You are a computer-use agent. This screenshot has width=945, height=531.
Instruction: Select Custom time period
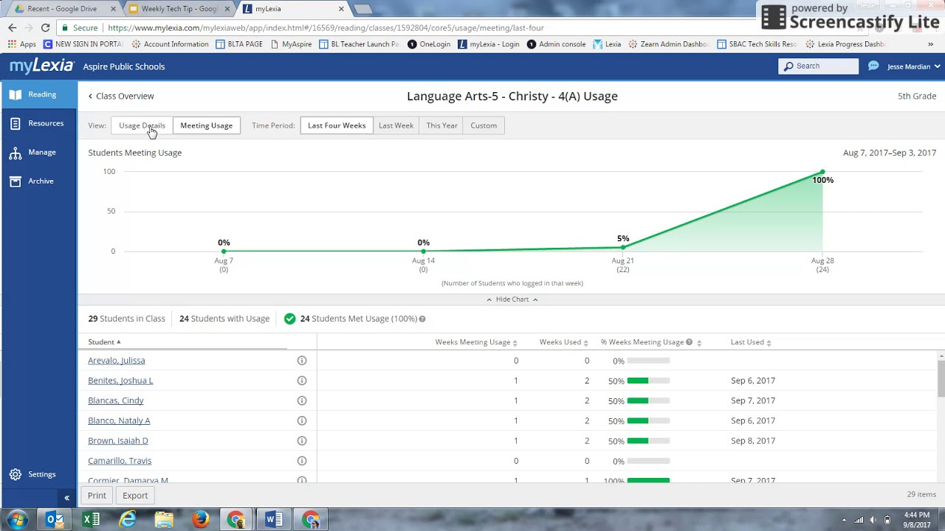(x=484, y=125)
